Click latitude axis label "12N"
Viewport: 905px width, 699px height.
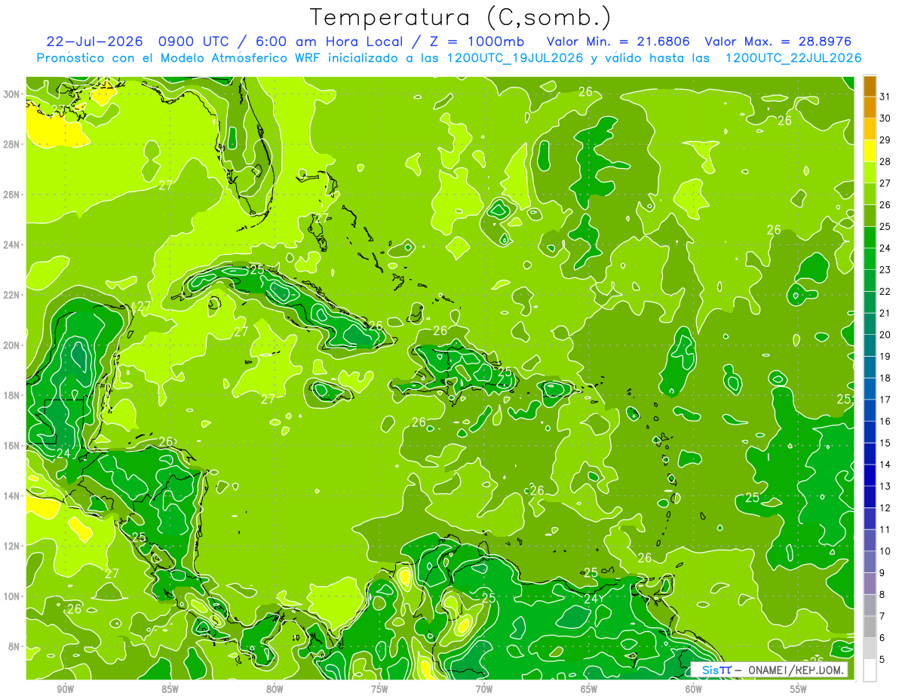13,546
